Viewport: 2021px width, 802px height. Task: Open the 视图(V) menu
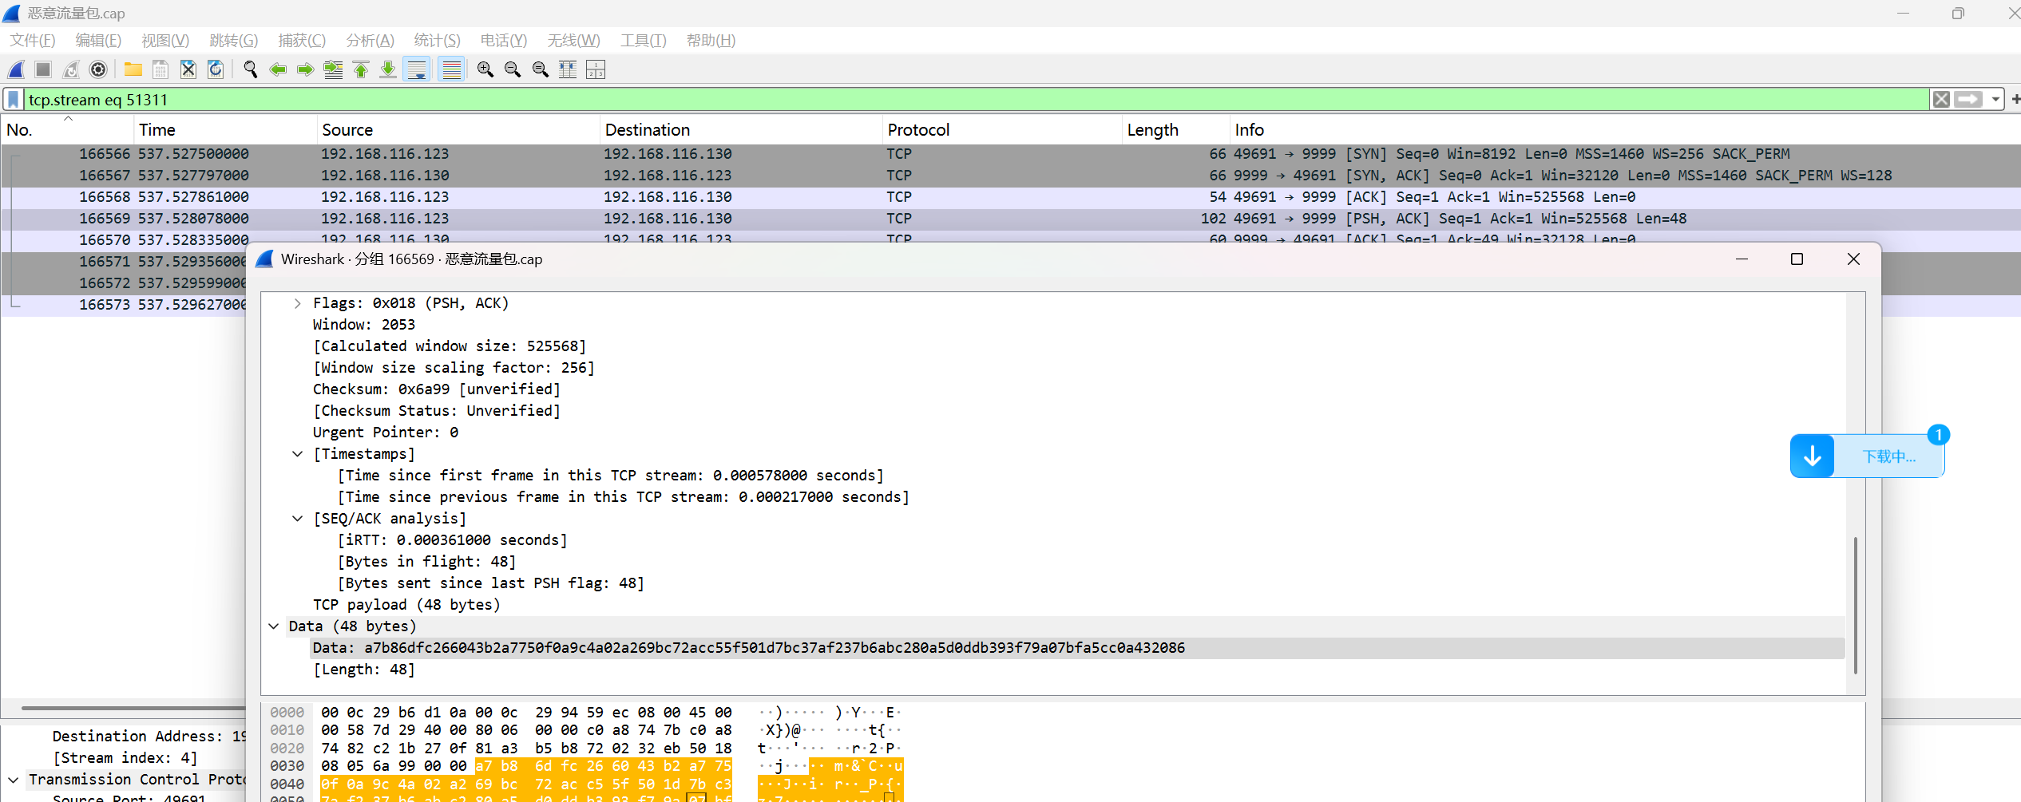click(165, 41)
